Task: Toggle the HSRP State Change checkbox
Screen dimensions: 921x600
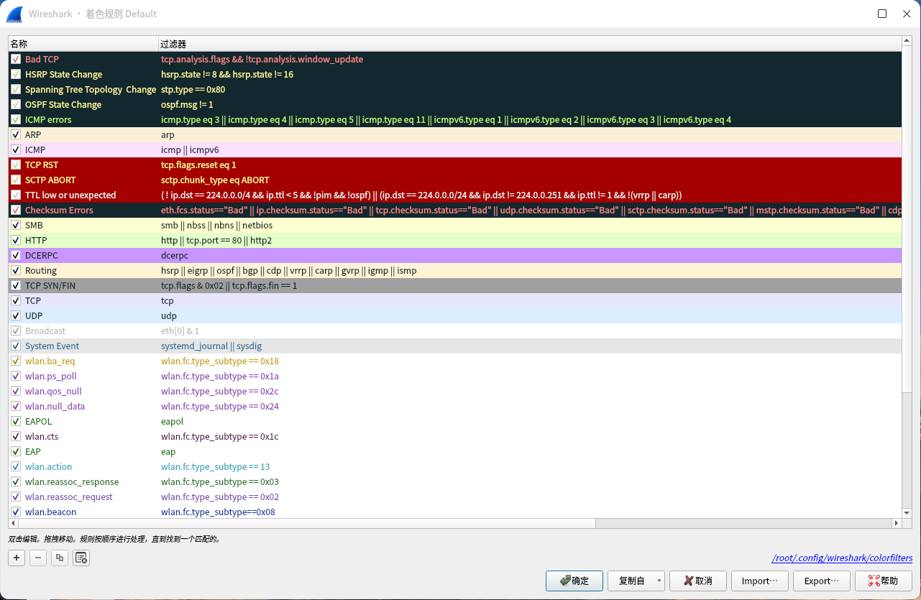Action: coord(16,75)
